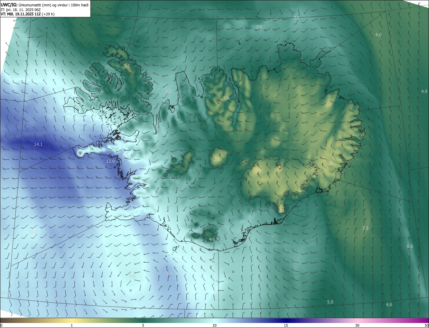Click the title 'Úrkomumætti (mm) og vindur í 100m hæð'

click(x=54, y=5)
